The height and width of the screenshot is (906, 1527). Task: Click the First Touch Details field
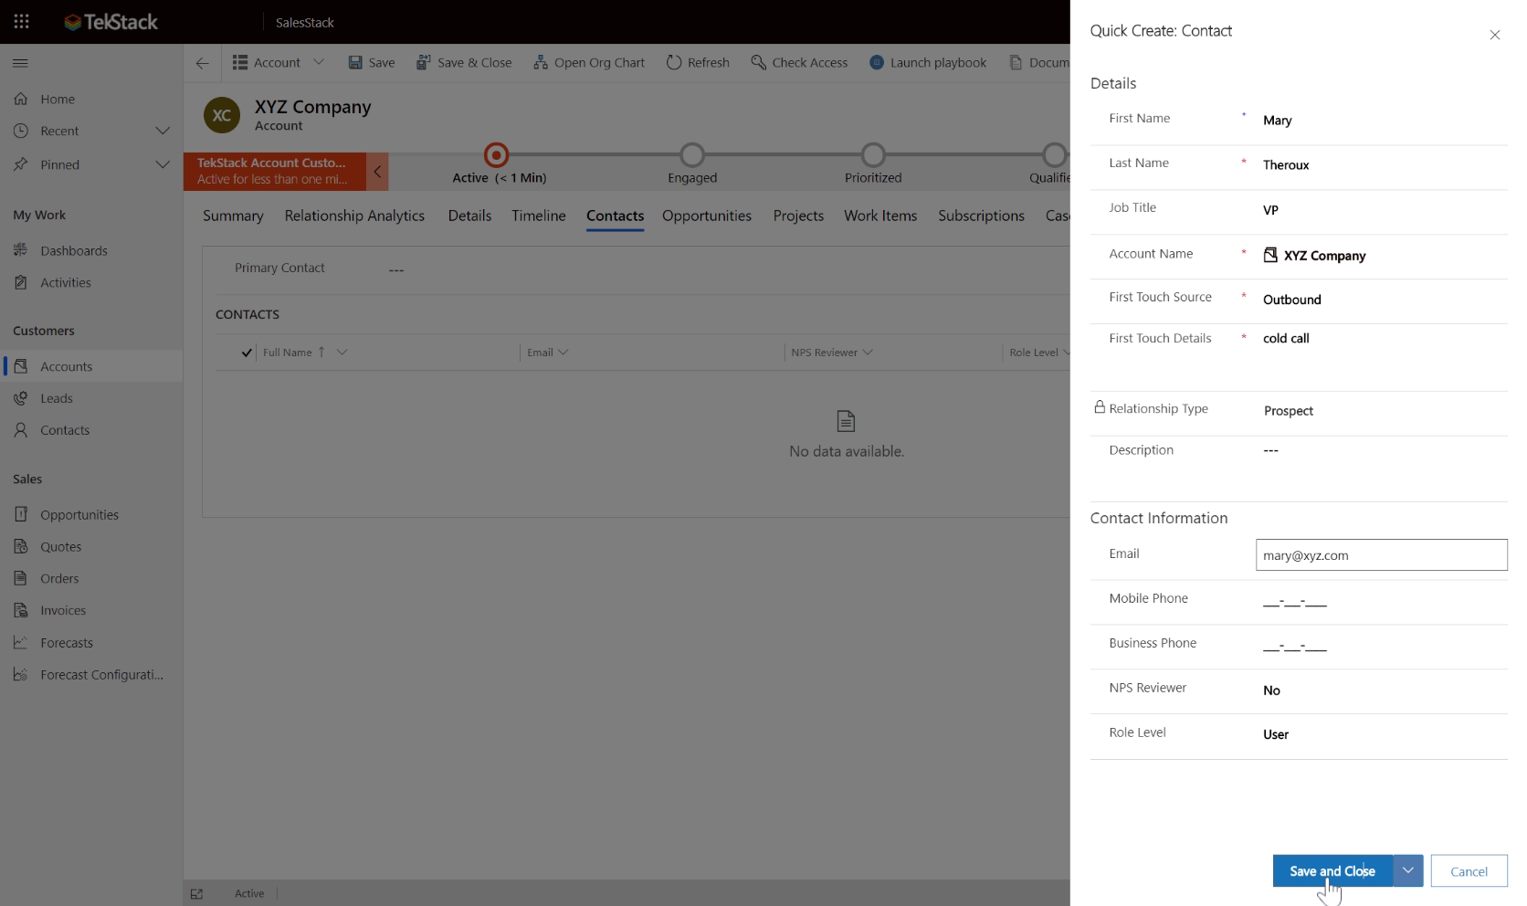click(x=1381, y=355)
